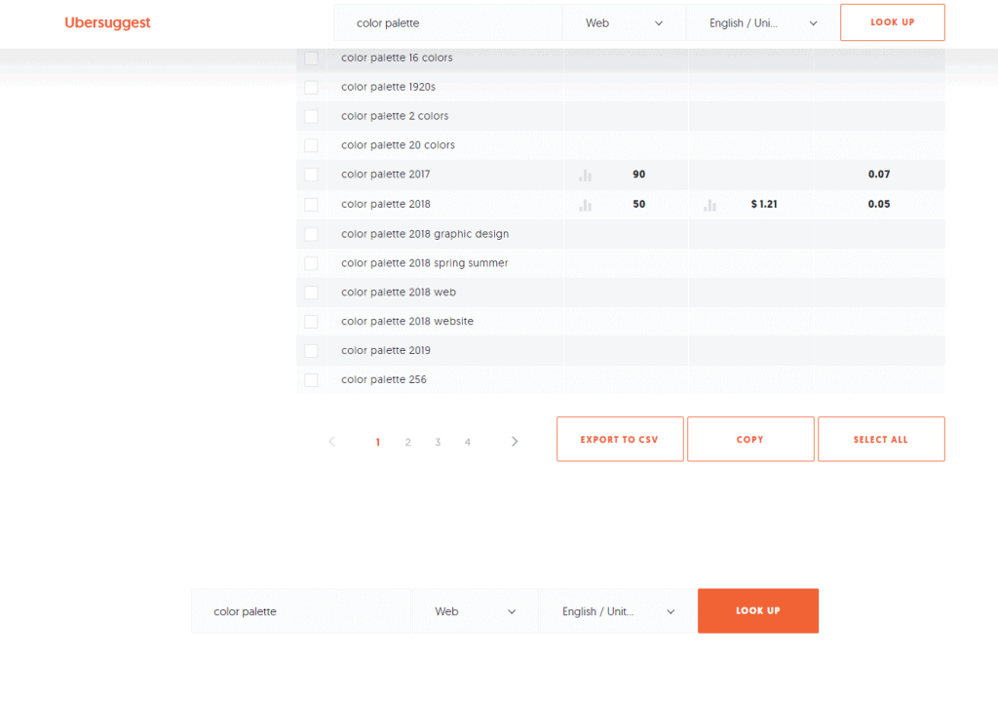The width and height of the screenshot is (998, 702).
Task: Switch to results page 3
Action: click(438, 442)
